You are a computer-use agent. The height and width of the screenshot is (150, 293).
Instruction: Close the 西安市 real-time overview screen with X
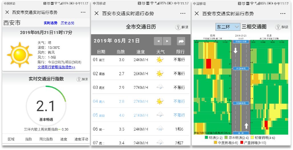point(7,12)
